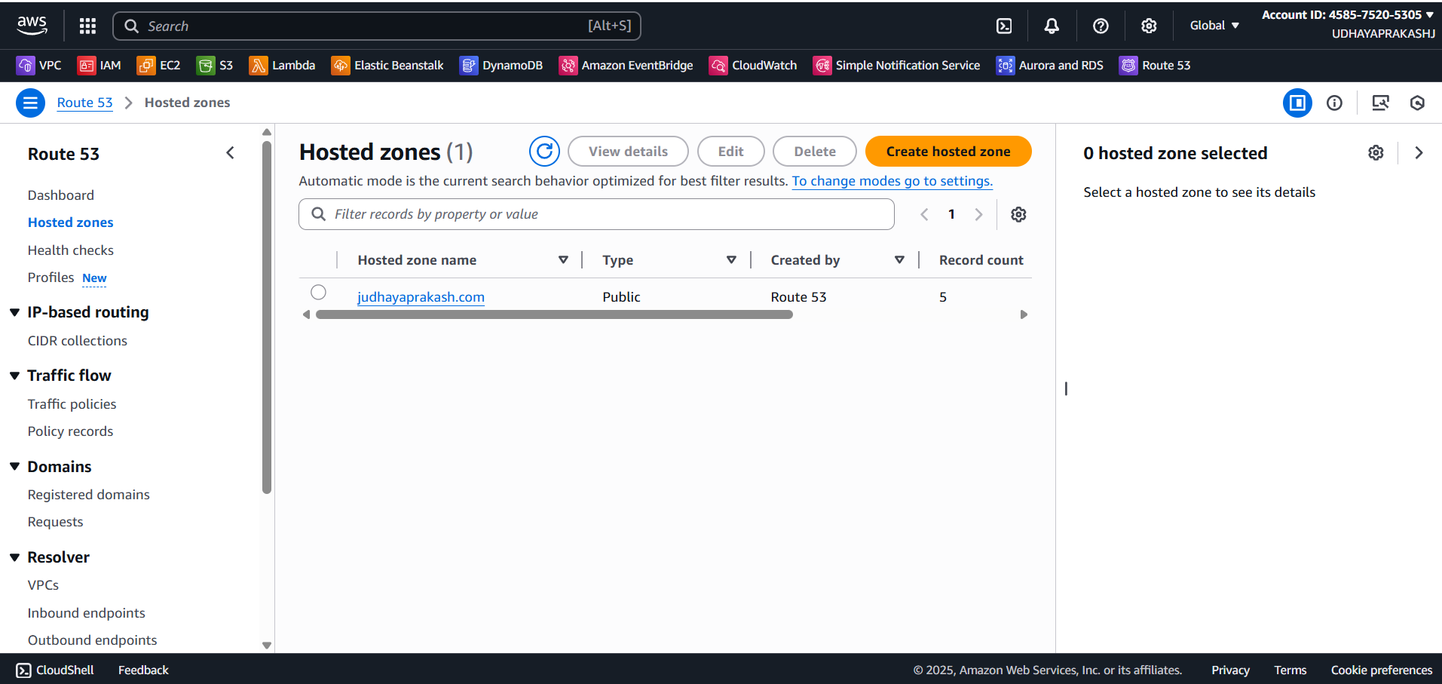Open DynamoDB shortcut
1442x684 pixels.
pos(501,66)
